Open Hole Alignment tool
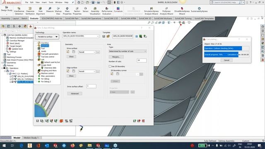The height and width of the screenshot is (149, 265). click(41, 11)
